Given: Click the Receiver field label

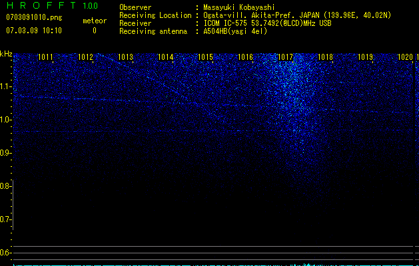Looking at the screenshot, I should click(135, 23).
